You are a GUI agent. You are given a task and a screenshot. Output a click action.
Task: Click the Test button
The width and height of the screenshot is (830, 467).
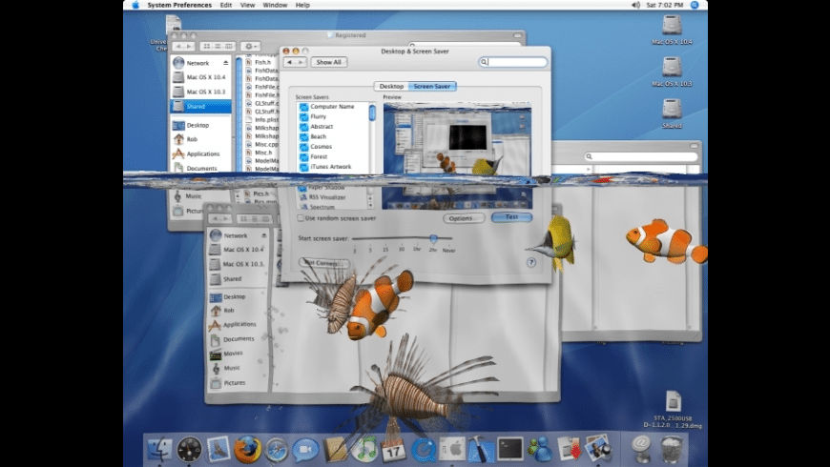(511, 217)
